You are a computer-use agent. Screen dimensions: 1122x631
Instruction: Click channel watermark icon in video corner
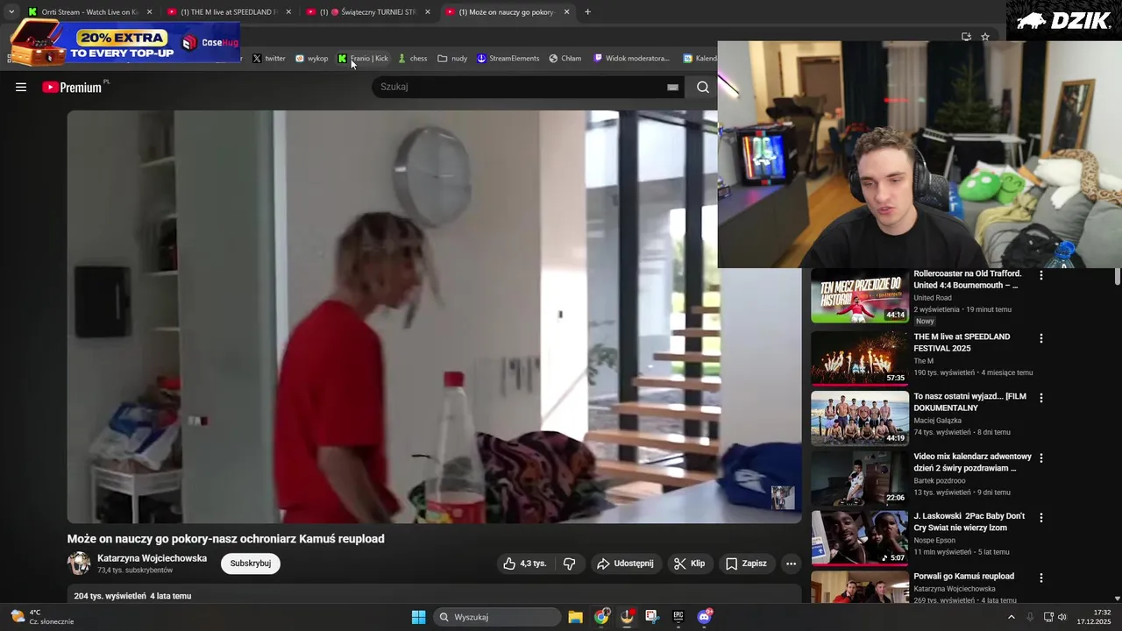pyautogui.click(x=782, y=497)
